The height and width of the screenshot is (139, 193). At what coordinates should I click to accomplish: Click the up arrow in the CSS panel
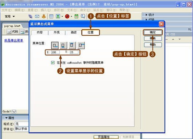(173, 39)
